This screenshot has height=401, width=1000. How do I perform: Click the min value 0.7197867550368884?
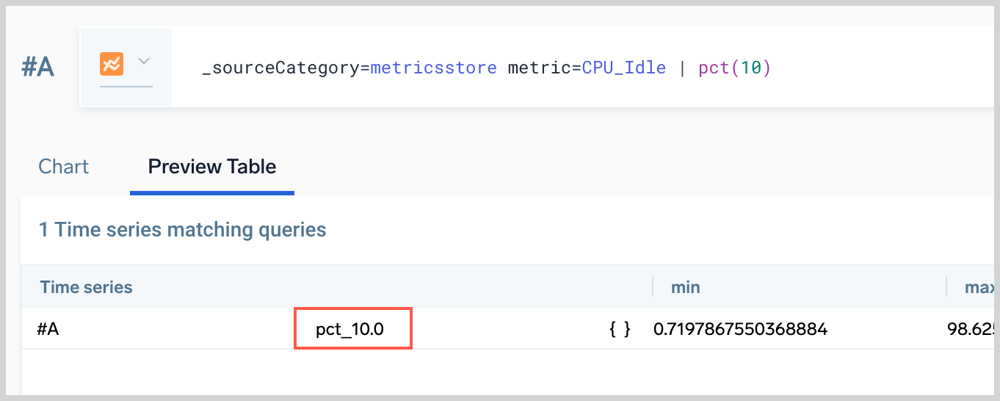(740, 329)
